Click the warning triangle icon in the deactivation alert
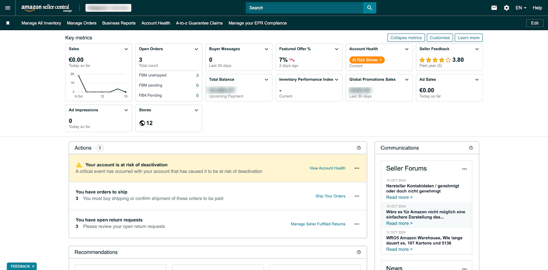Viewport: 548px width, 270px height. point(79,165)
